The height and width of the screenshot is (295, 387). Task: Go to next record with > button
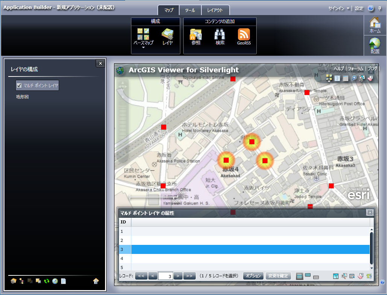[x=178, y=276]
